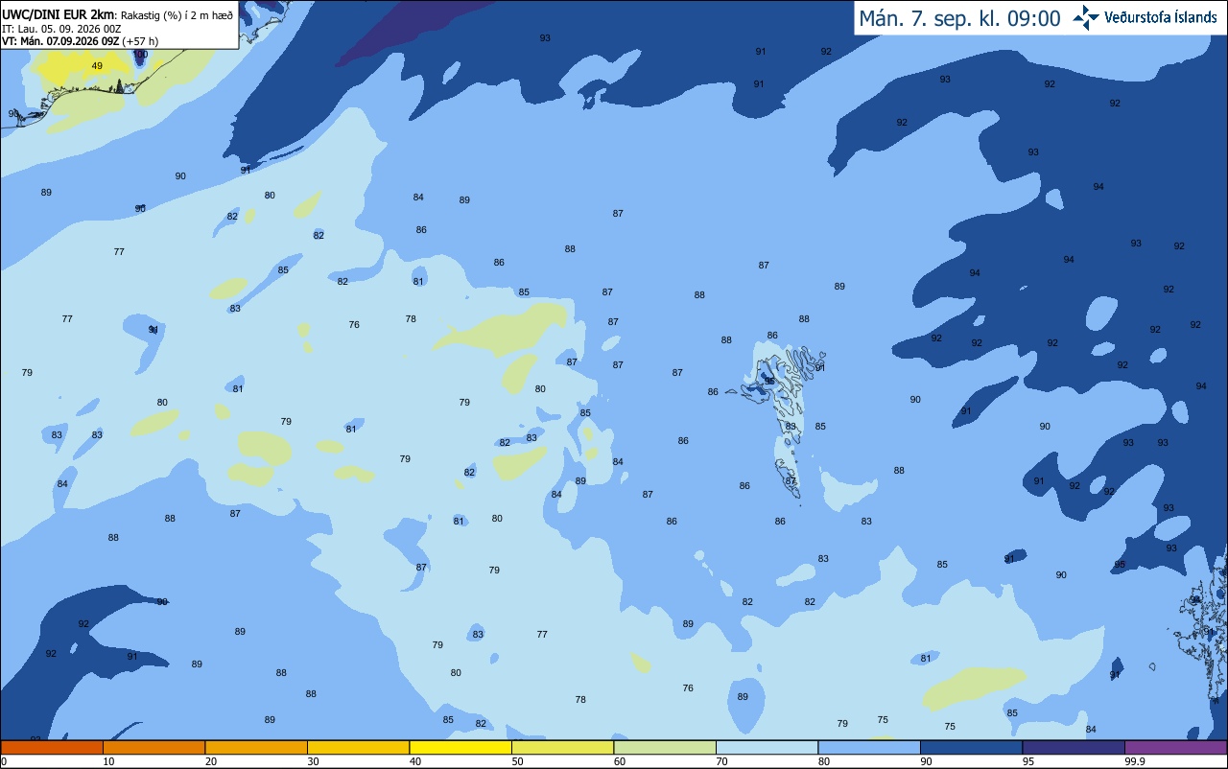
Task: Click the UWC/DINI EUR 2km title box
Action: pyautogui.click(x=119, y=24)
